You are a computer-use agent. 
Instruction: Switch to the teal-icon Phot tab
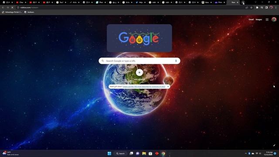(100, 2)
